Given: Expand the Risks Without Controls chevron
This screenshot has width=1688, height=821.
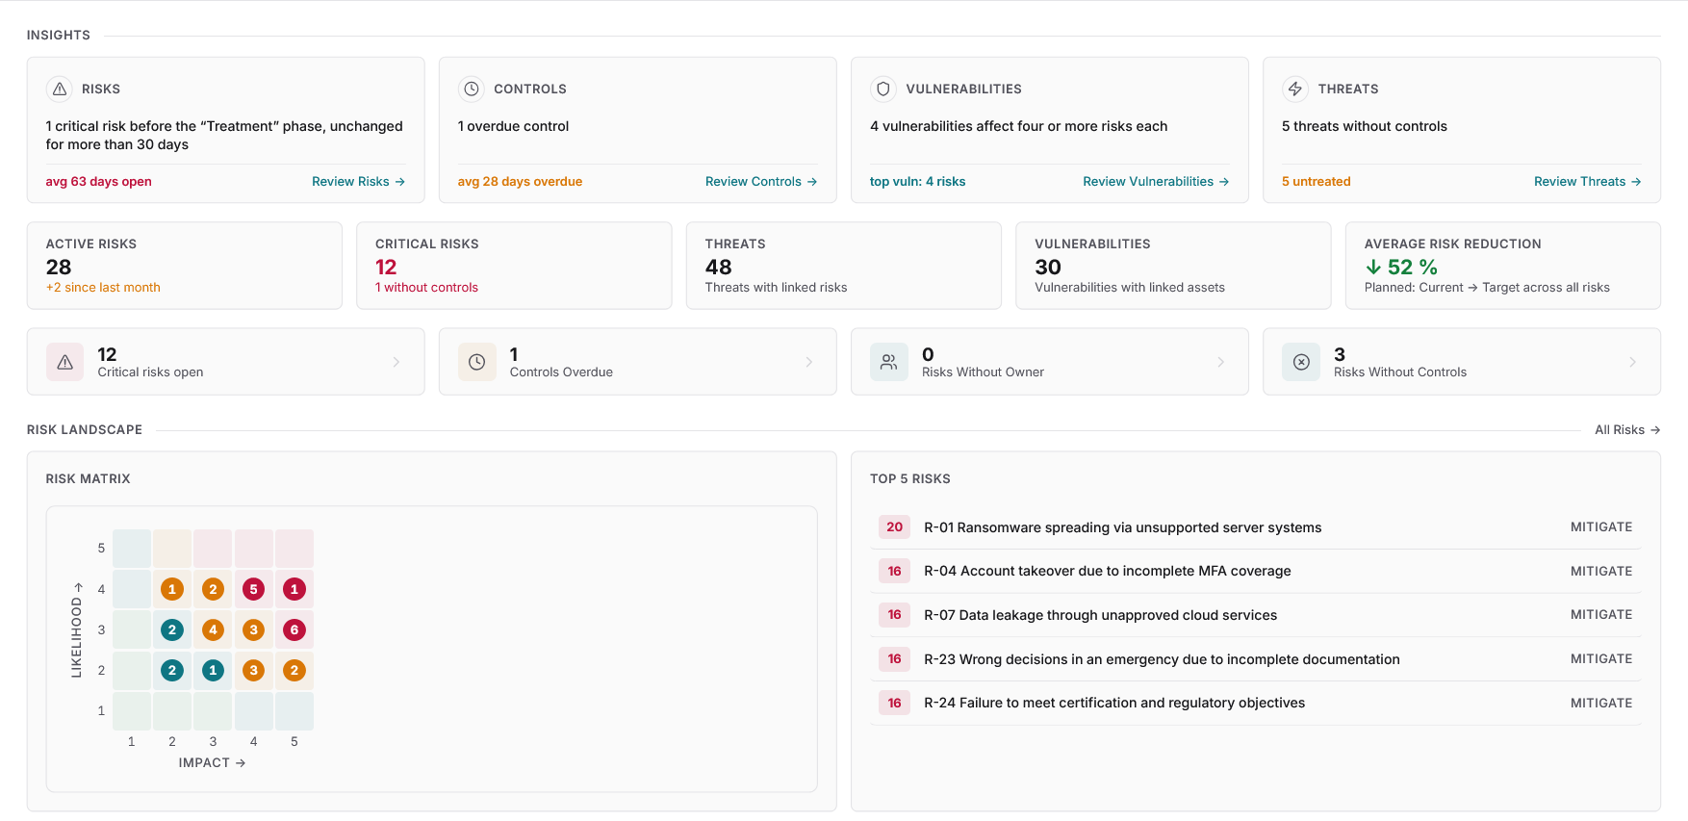Looking at the screenshot, I should (x=1632, y=362).
